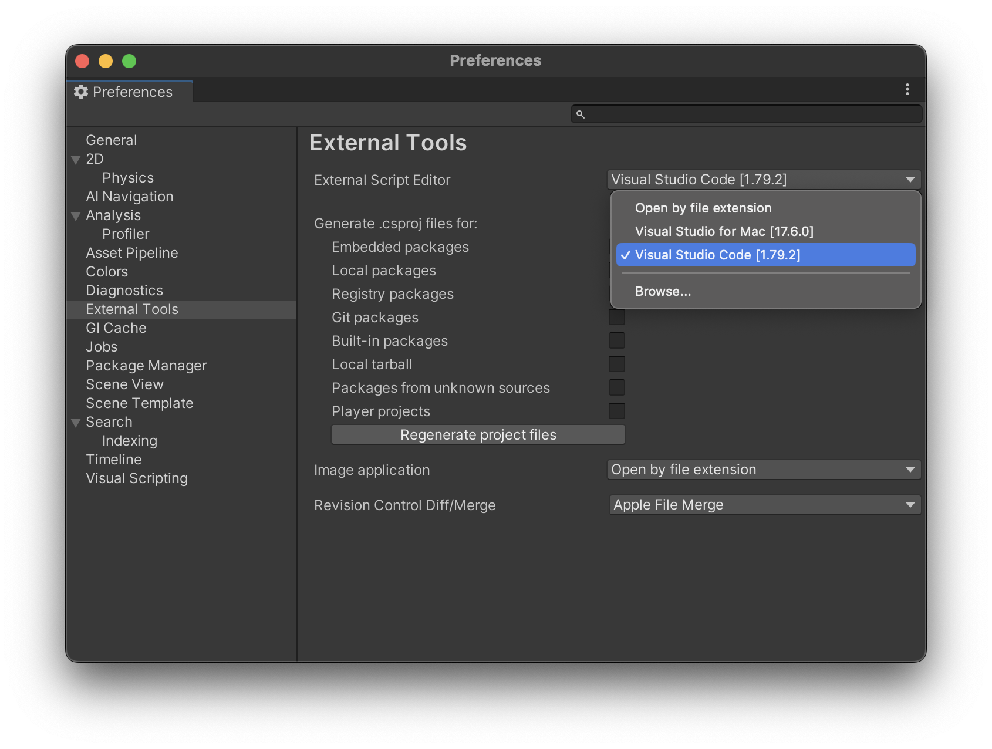Viewport: 992px width, 749px height.
Task: Enable the Local tarball checkbox
Action: tap(617, 364)
